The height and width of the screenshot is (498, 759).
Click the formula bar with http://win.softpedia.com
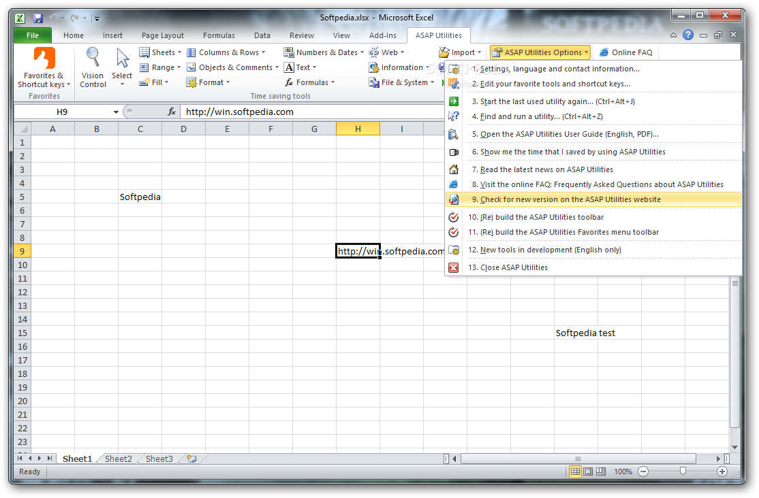pyautogui.click(x=312, y=112)
